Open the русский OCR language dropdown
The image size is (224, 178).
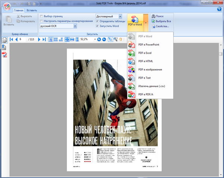tap(75, 26)
